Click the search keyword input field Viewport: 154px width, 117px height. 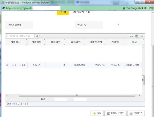20,36
